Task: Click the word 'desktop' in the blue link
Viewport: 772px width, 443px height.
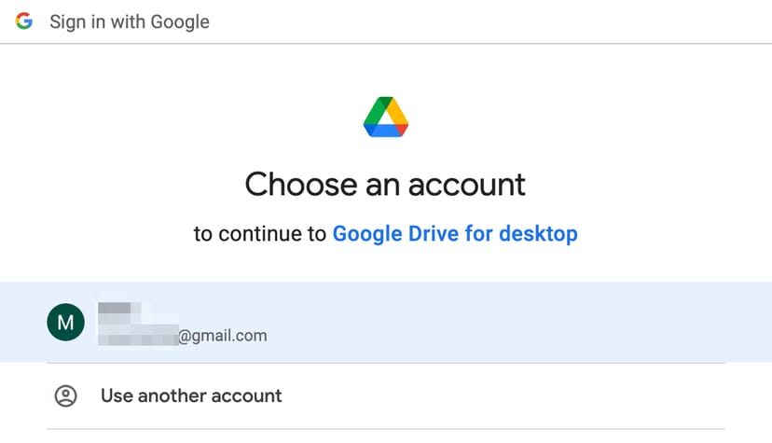Action: [538, 233]
